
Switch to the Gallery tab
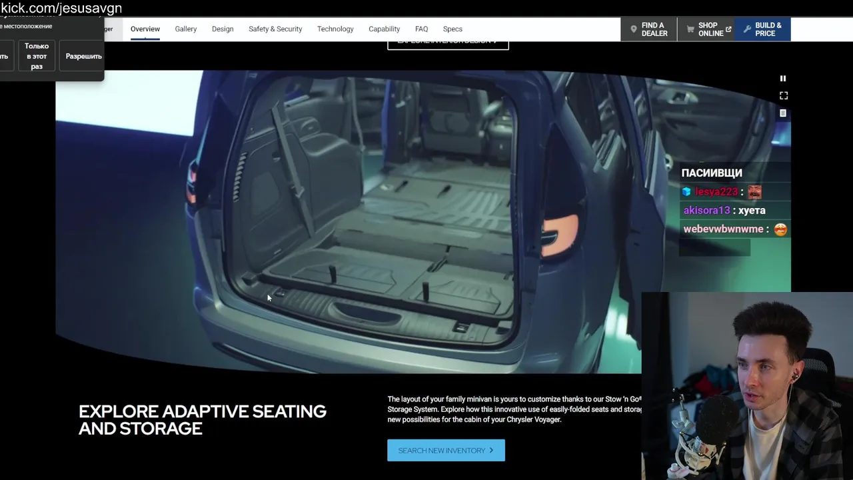click(x=186, y=29)
